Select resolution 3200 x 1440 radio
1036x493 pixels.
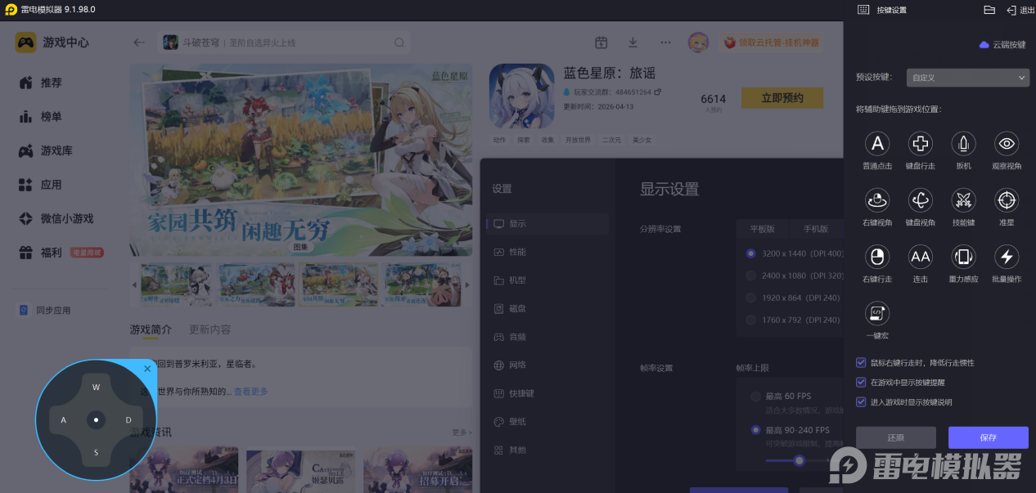pos(751,253)
